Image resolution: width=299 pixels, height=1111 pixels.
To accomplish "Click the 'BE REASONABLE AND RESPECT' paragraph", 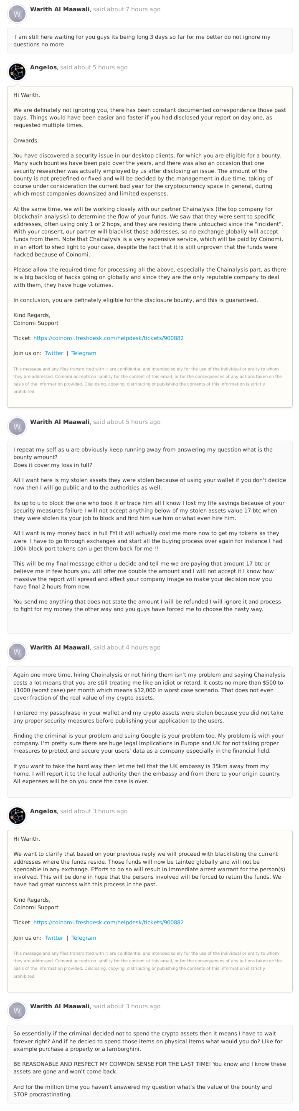I will point(149,1068).
